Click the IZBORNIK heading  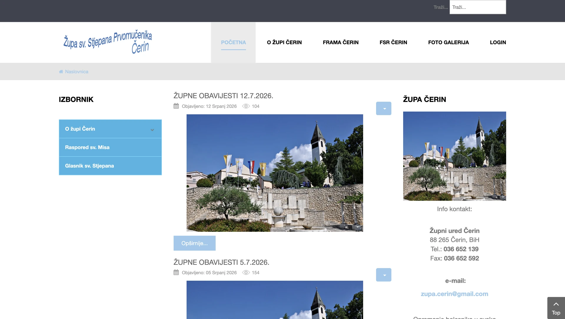pyautogui.click(x=76, y=99)
